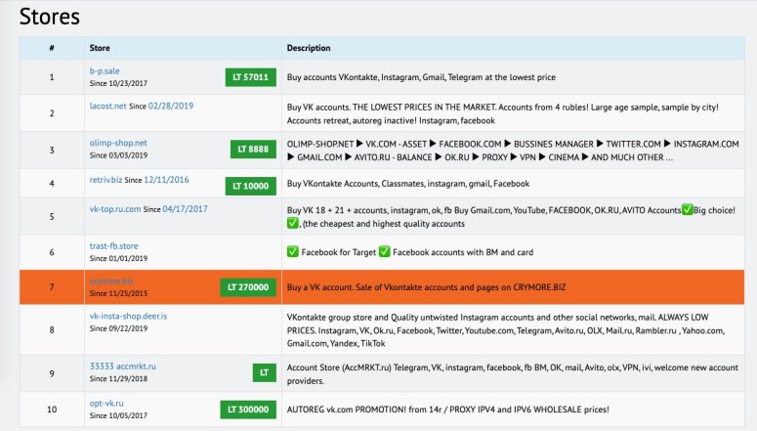The width and height of the screenshot is (757, 431).
Task: Open the b-p.sale store link
Action: (x=105, y=71)
